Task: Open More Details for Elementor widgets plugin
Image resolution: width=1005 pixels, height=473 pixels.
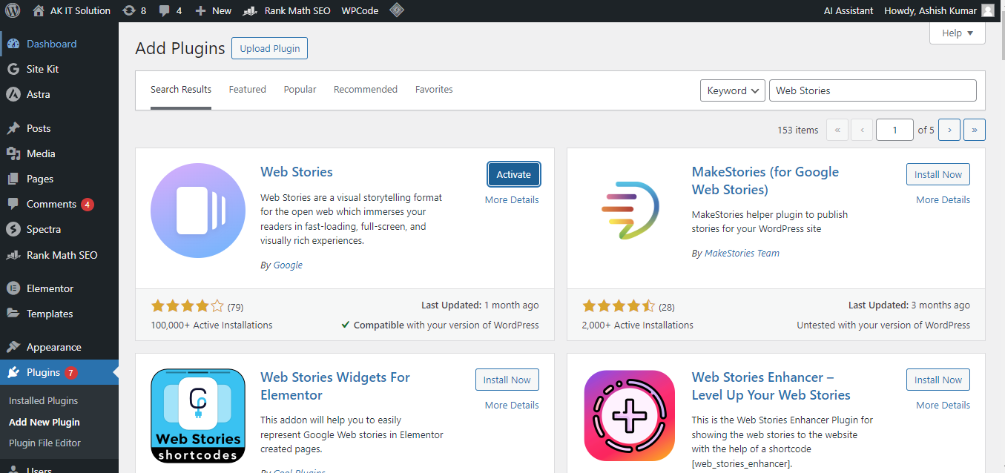Action: [512, 406]
